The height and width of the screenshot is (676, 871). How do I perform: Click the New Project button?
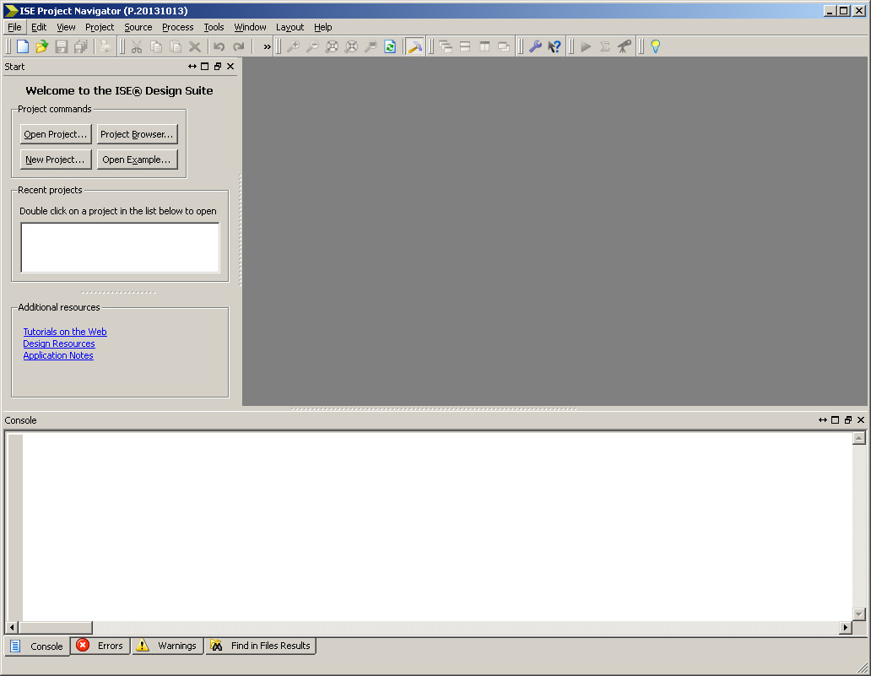tap(56, 160)
